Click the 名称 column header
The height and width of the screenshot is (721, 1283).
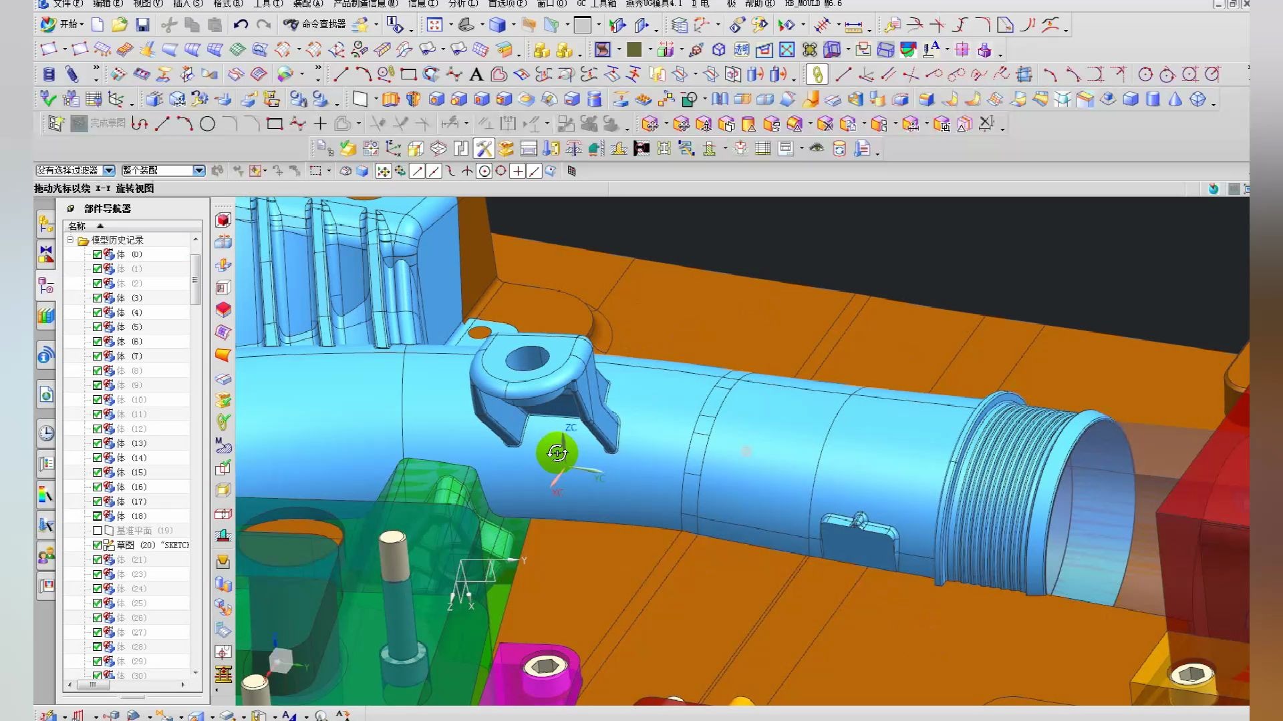click(x=78, y=226)
